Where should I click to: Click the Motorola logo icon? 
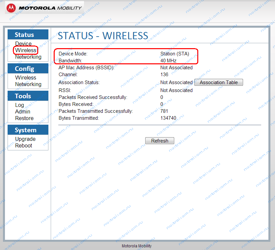pyautogui.click(x=12, y=8)
